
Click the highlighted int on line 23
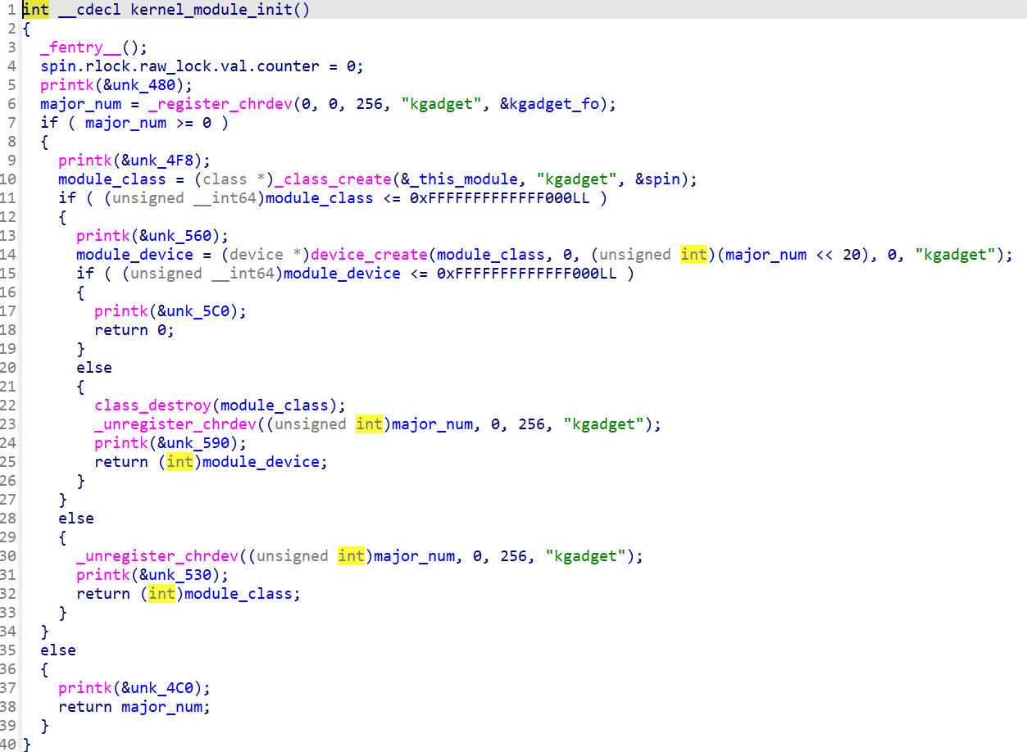369,424
